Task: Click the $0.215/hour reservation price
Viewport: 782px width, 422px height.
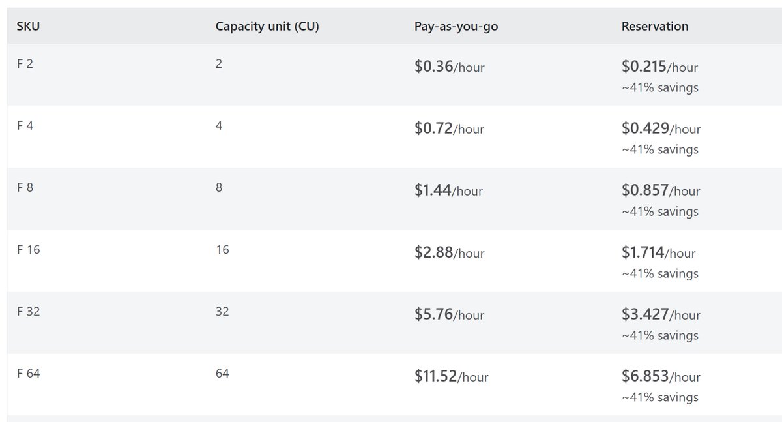Action: 659,67
